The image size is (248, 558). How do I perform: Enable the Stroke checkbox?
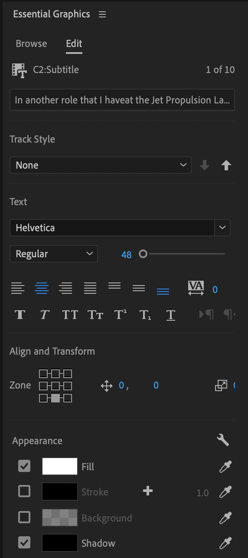[24, 492]
